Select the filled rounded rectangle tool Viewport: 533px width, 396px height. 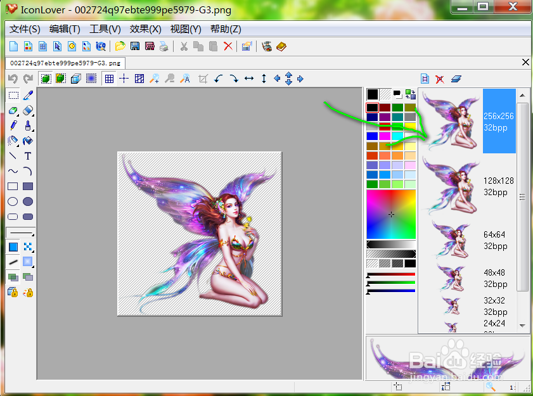[x=28, y=217]
